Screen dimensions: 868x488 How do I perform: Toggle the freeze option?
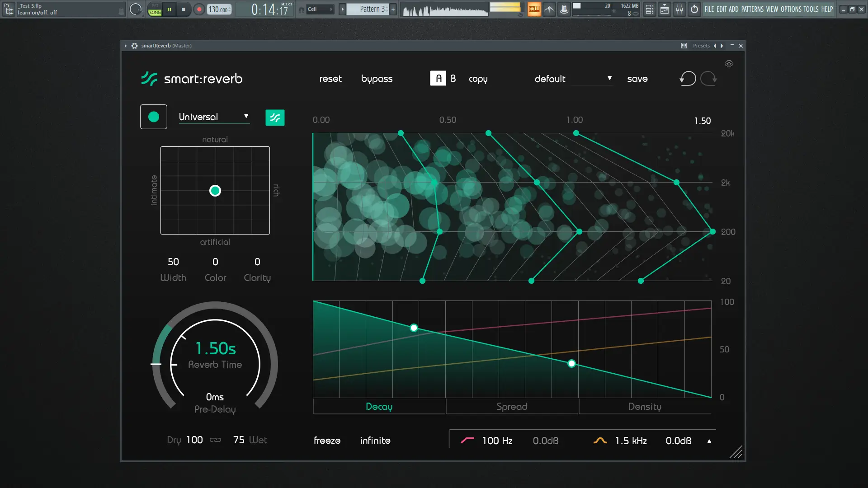click(x=327, y=441)
